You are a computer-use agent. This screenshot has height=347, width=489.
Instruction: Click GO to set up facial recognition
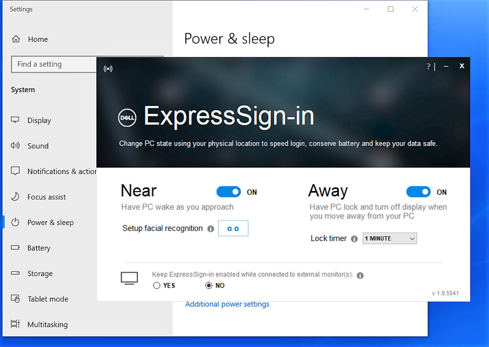pos(233,228)
